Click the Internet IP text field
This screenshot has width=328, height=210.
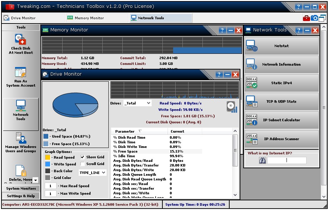287,160
